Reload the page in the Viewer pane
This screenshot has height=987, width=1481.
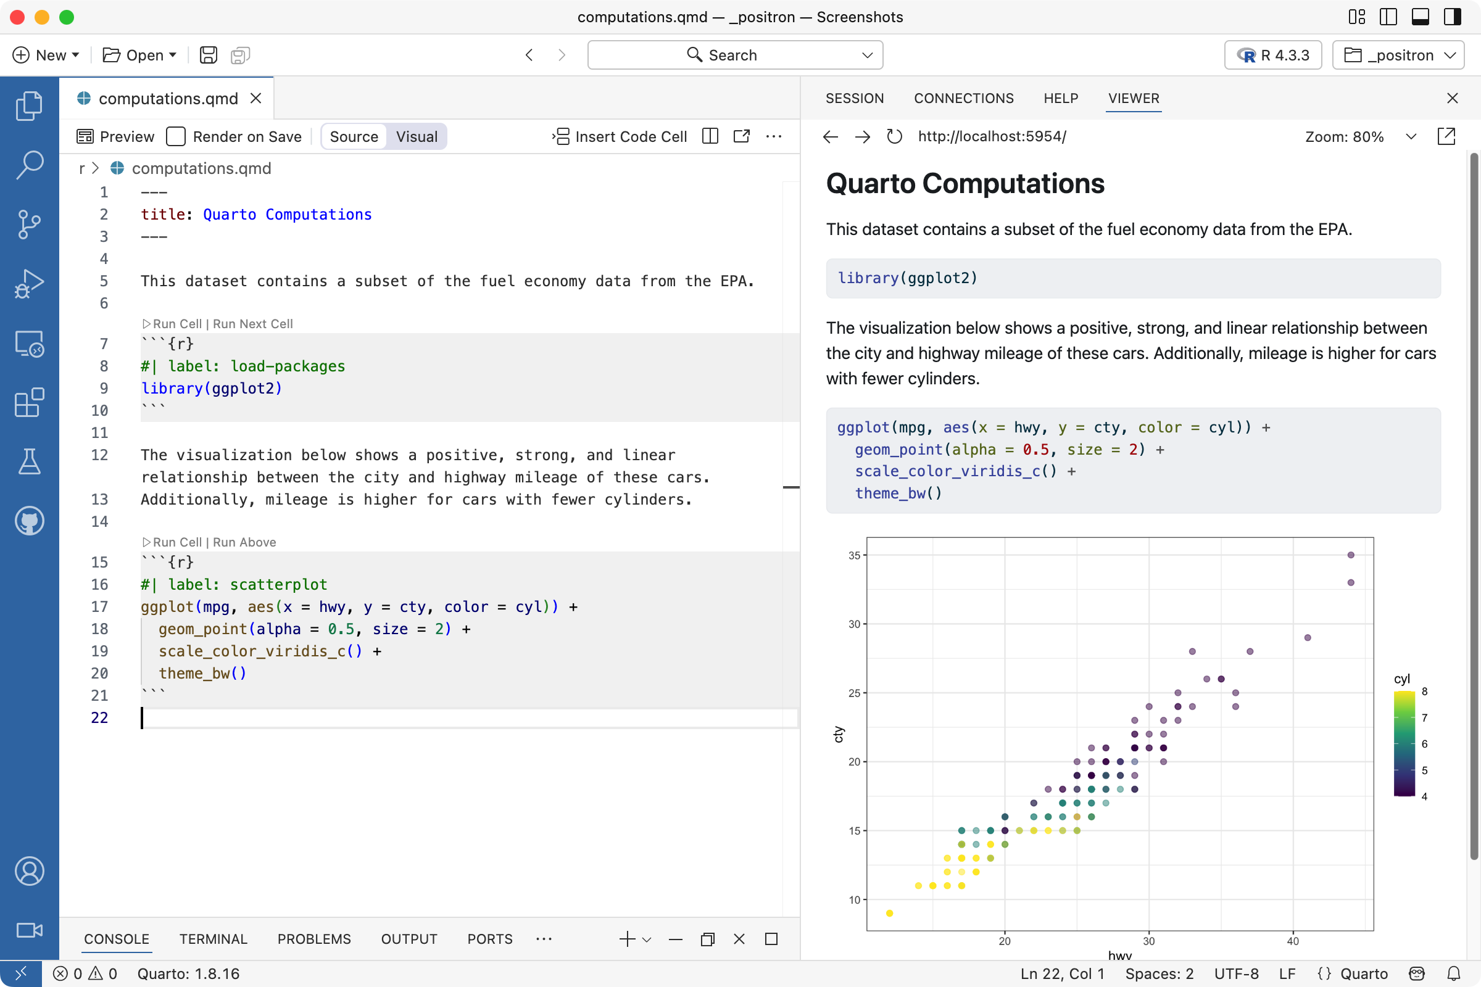tap(894, 136)
